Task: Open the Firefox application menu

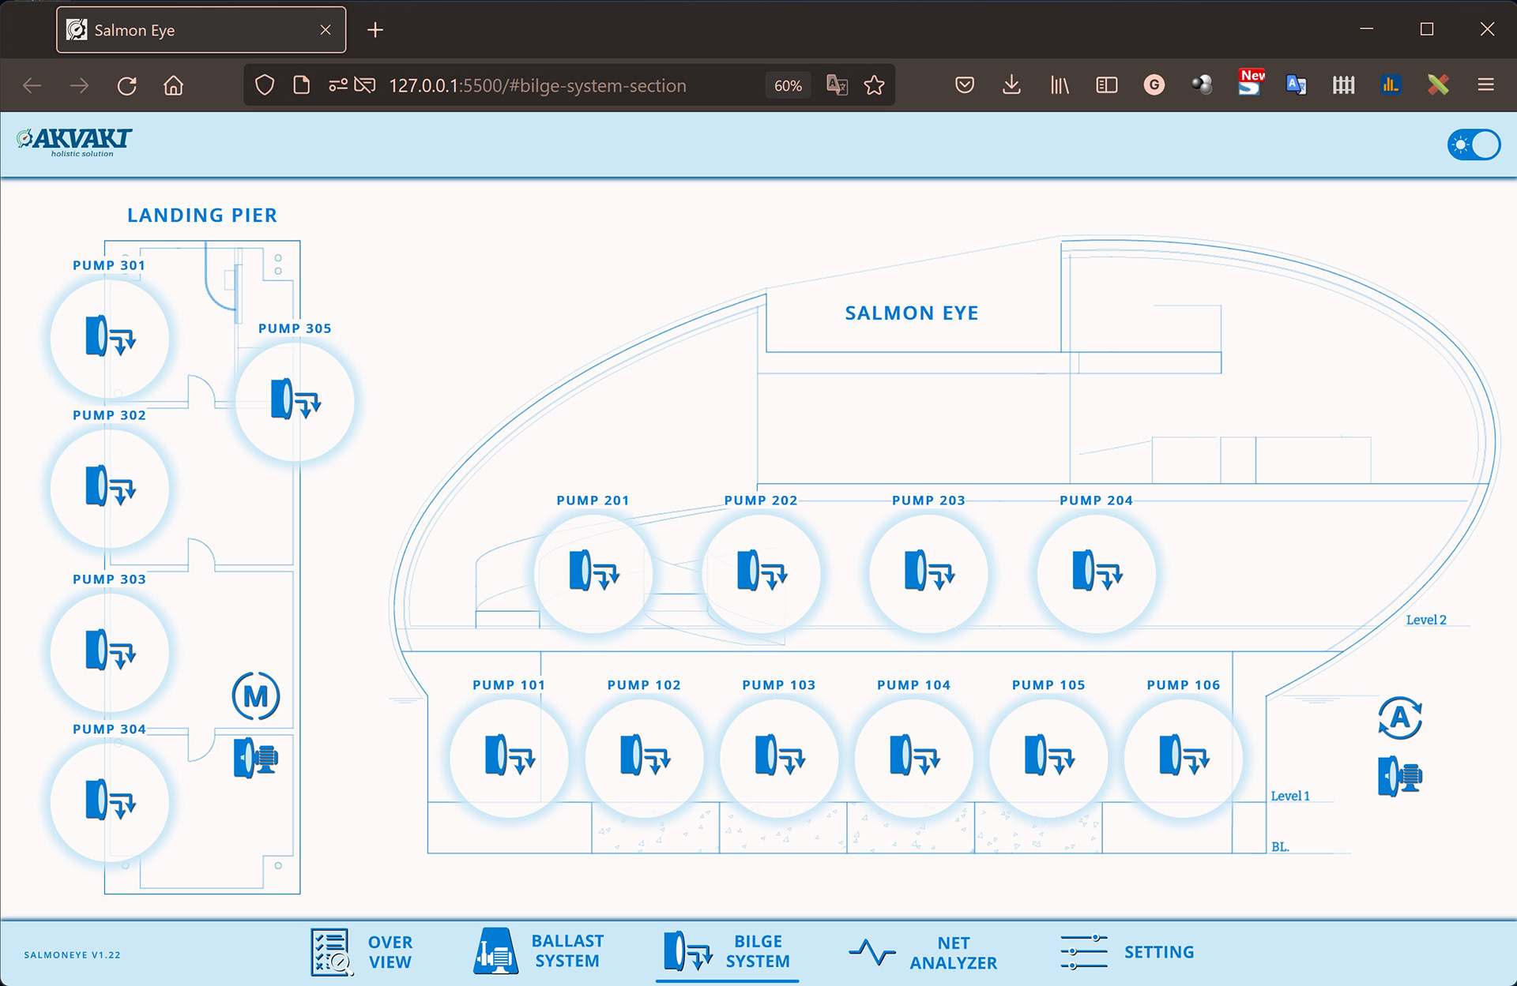Action: click(1485, 85)
